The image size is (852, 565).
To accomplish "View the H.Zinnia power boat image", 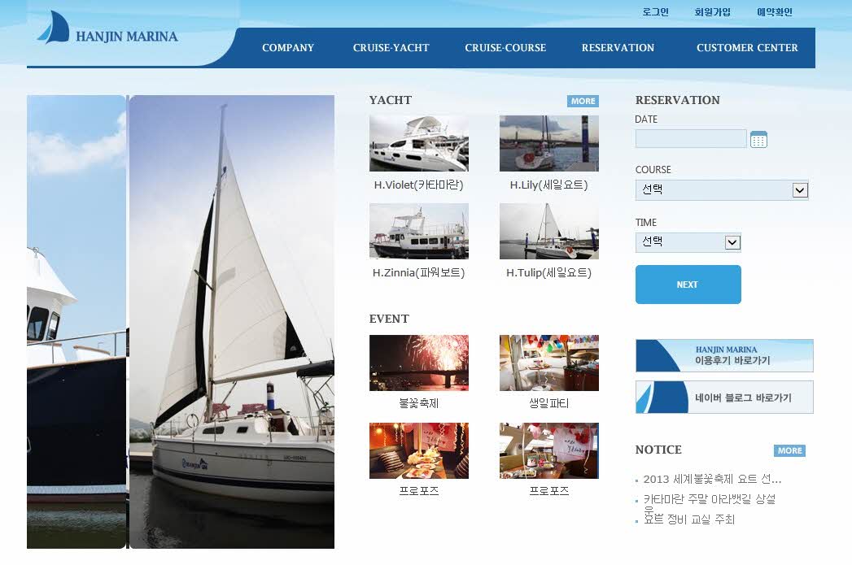I will (x=418, y=231).
